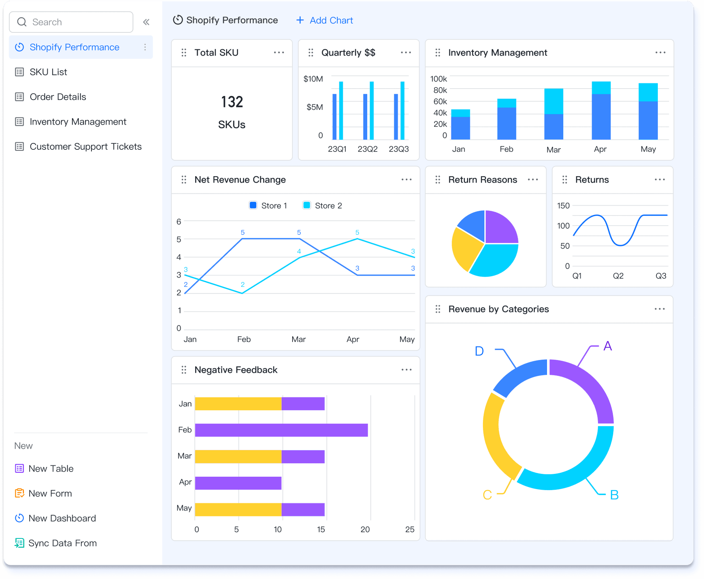The height and width of the screenshot is (579, 704).
Task: Grab the Total SKU drag handle
Action: pos(184,53)
